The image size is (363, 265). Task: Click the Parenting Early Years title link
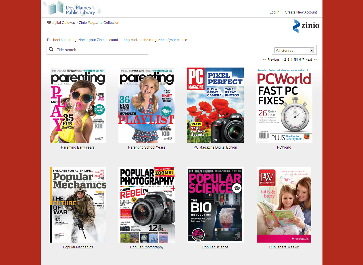click(x=78, y=147)
